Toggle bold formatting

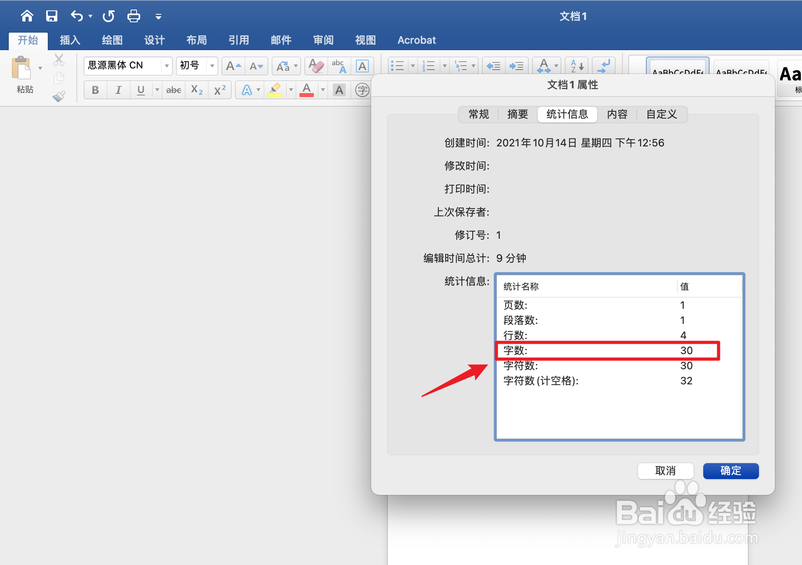(x=95, y=90)
